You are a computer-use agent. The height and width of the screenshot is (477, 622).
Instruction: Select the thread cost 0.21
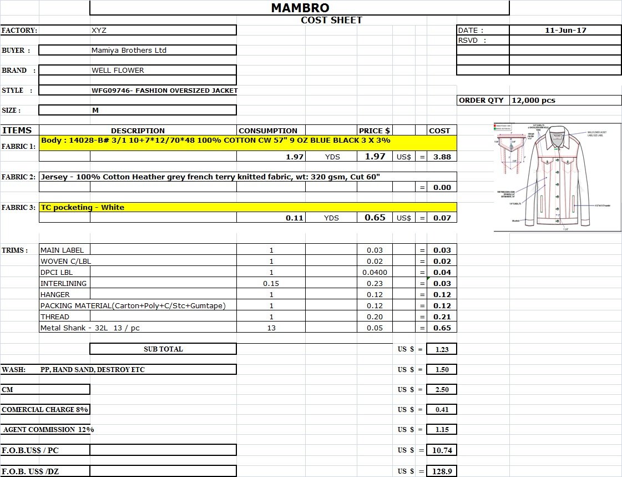click(x=442, y=317)
